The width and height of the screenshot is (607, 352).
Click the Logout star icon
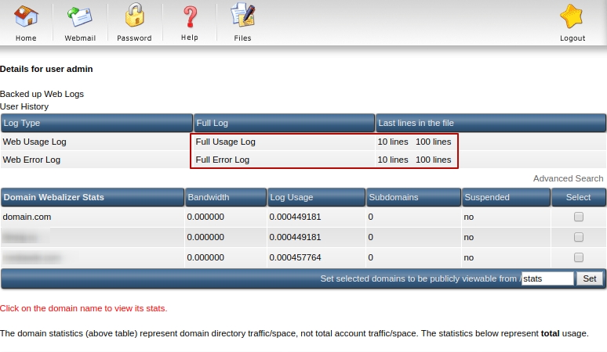pos(572,17)
